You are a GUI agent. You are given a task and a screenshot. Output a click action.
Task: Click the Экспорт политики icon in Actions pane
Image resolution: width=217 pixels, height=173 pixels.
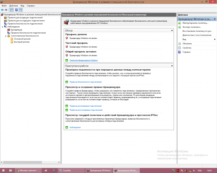(x=180, y=27)
